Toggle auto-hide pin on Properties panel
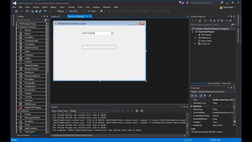 (231, 88)
